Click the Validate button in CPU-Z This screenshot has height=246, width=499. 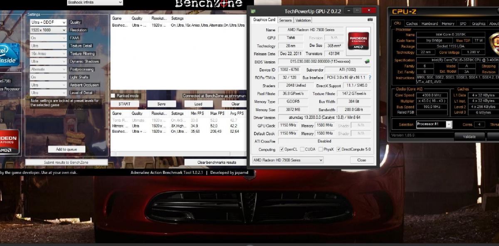[x=469, y=136]
